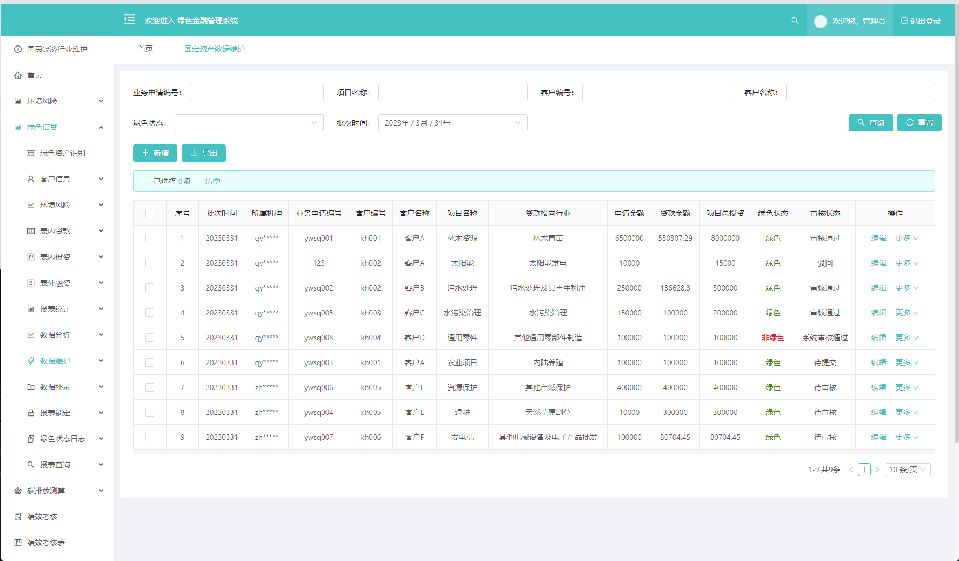Click the 退出登录 logout icon
959x561 pixels.
coord(904,21)
